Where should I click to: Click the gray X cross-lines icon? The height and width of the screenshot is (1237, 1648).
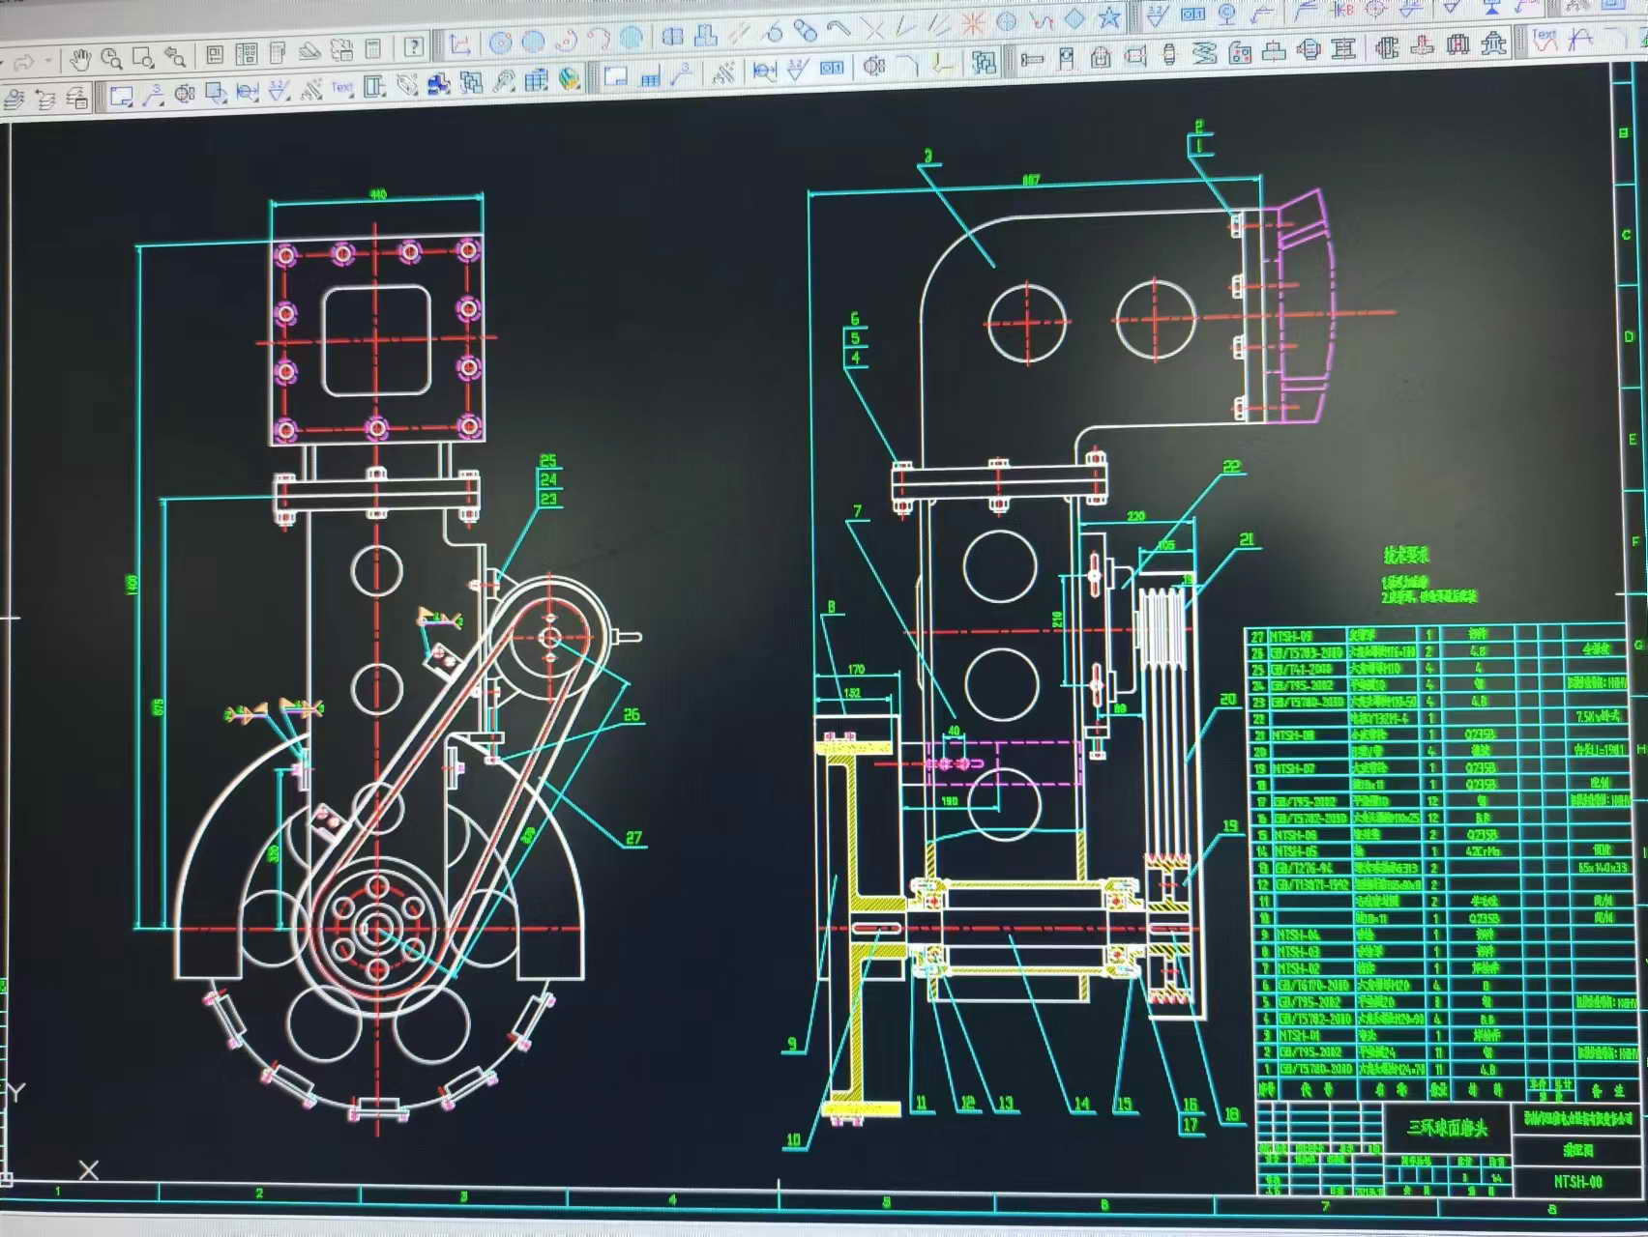click(873, 29)
